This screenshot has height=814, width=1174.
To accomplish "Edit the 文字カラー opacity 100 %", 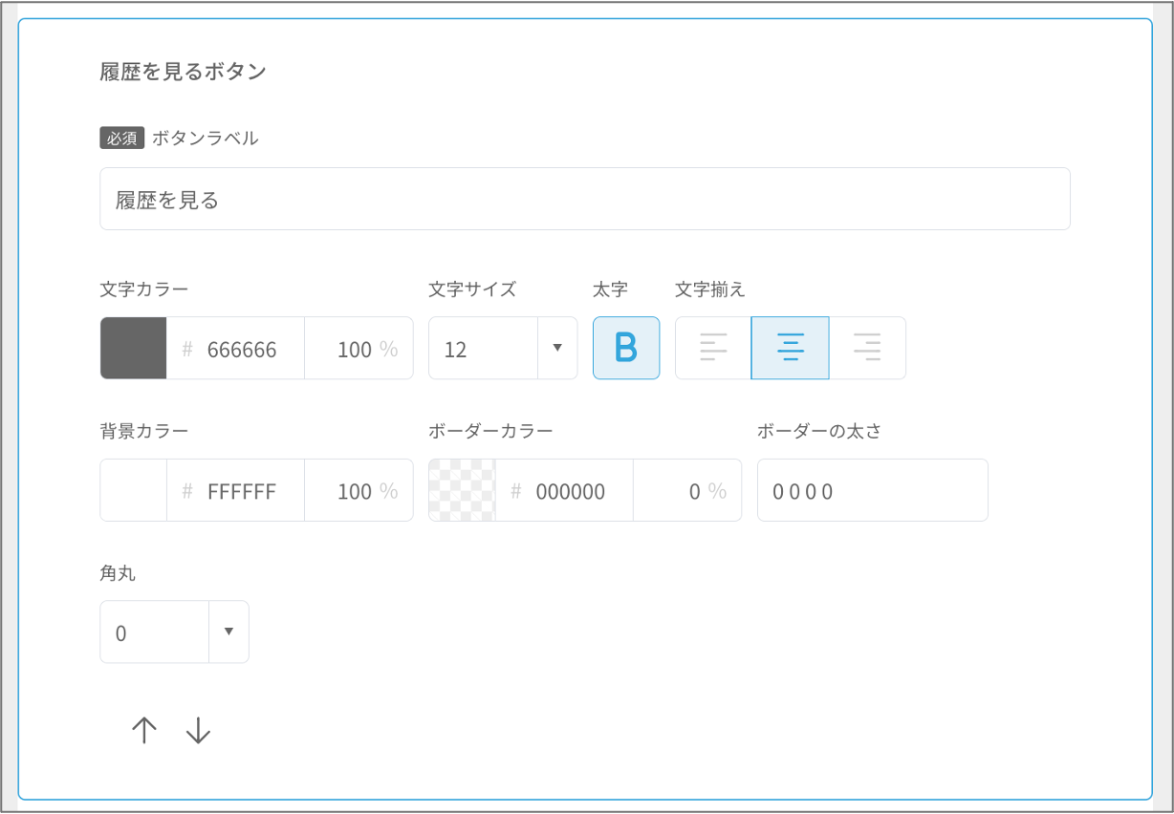I will (x=359, y=349).
